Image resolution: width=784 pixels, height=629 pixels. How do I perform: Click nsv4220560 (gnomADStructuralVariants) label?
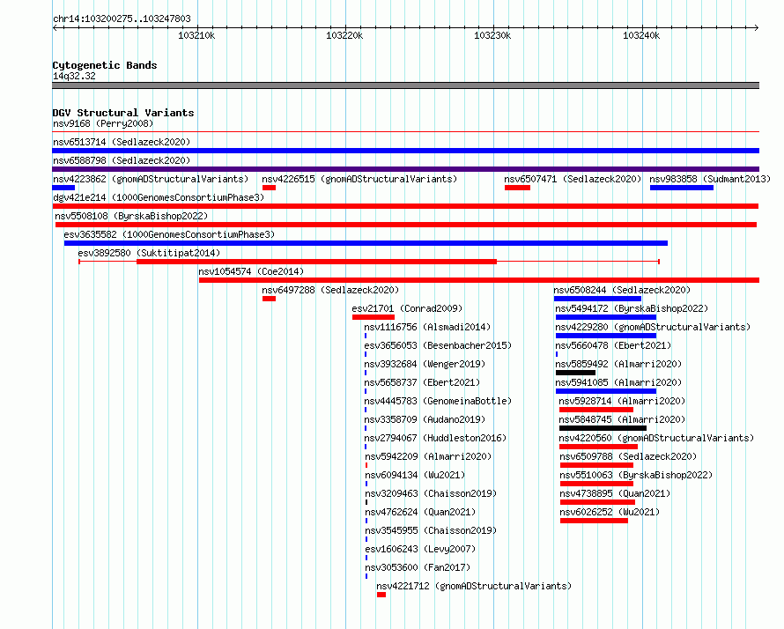point(656,438)
